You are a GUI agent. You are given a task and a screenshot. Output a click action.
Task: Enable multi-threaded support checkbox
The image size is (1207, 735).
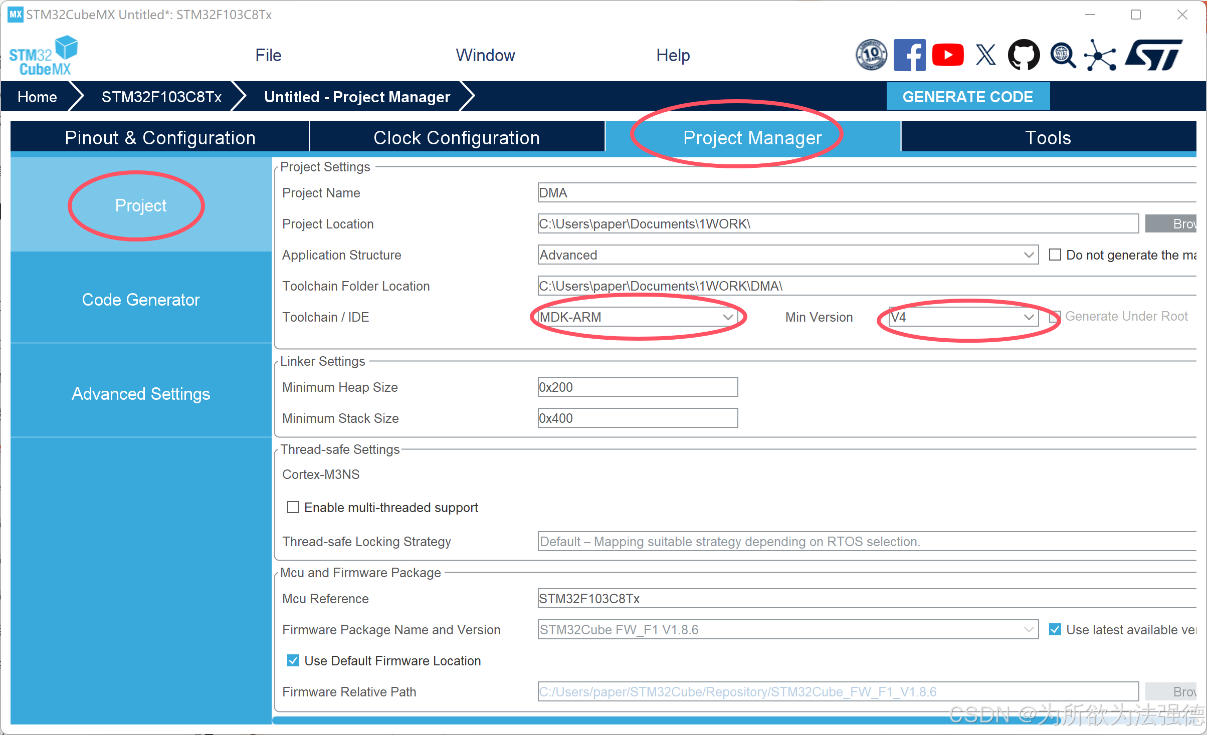click(293, 508)
